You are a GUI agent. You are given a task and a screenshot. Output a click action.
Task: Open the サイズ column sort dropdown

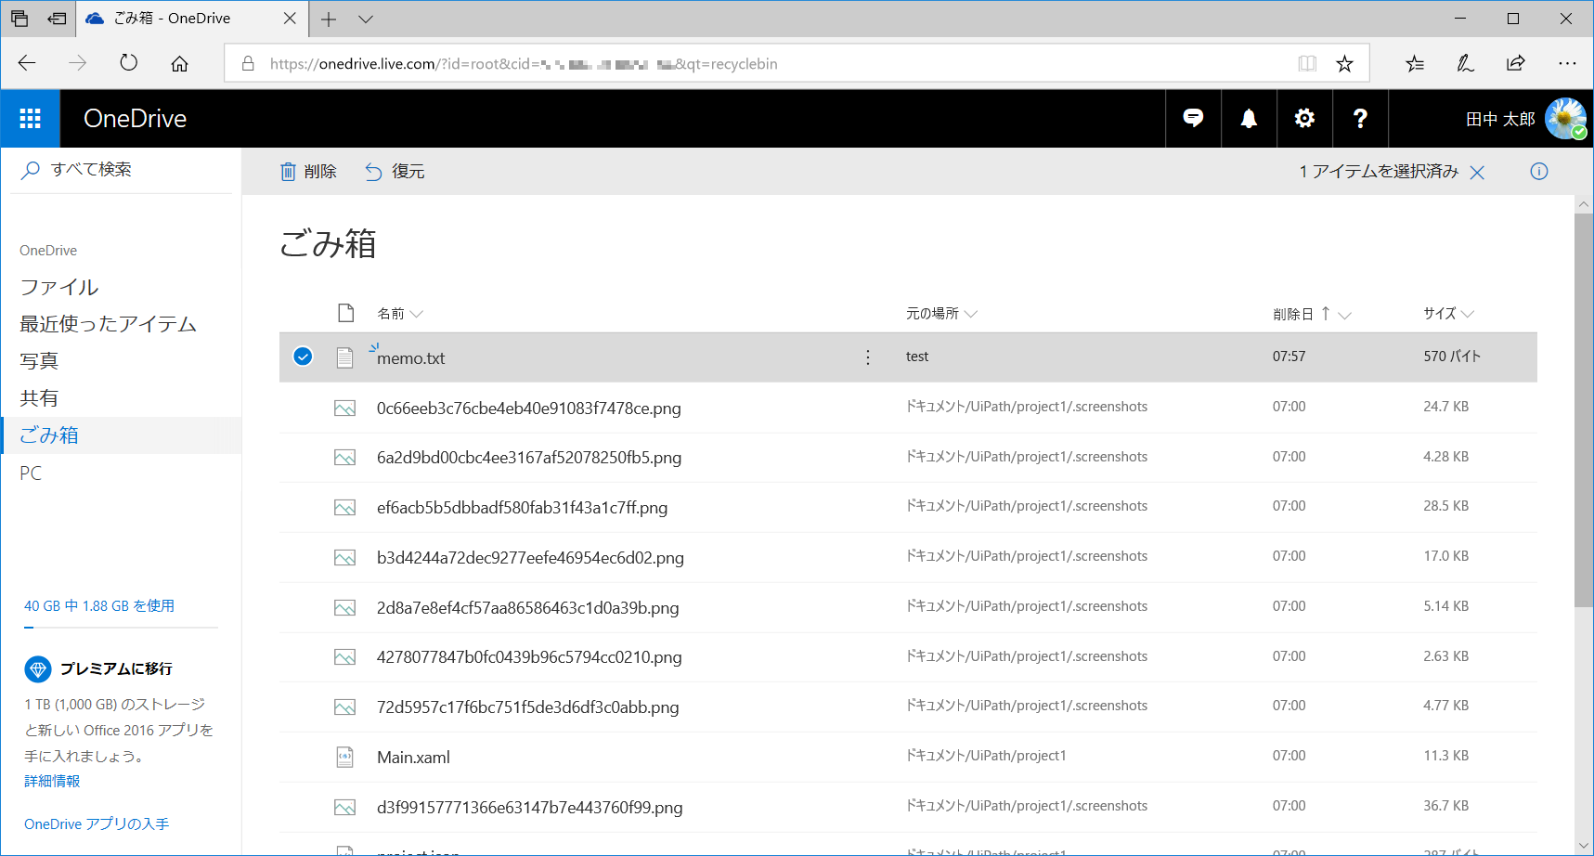click(x=1469, y=314)
